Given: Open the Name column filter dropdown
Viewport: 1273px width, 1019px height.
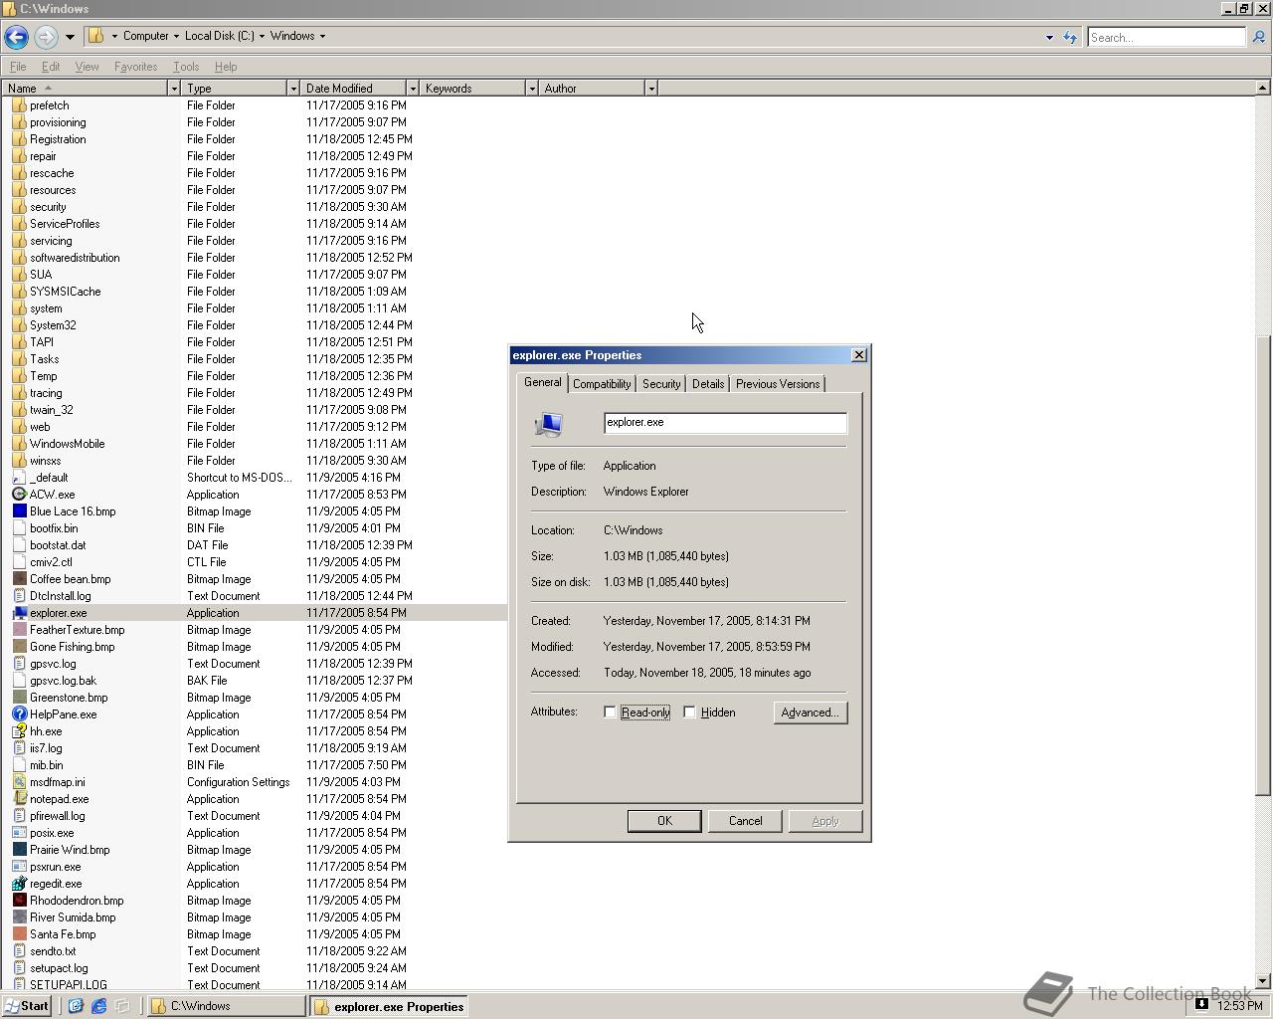Looking at the screenshot, I should coord(174,89).
